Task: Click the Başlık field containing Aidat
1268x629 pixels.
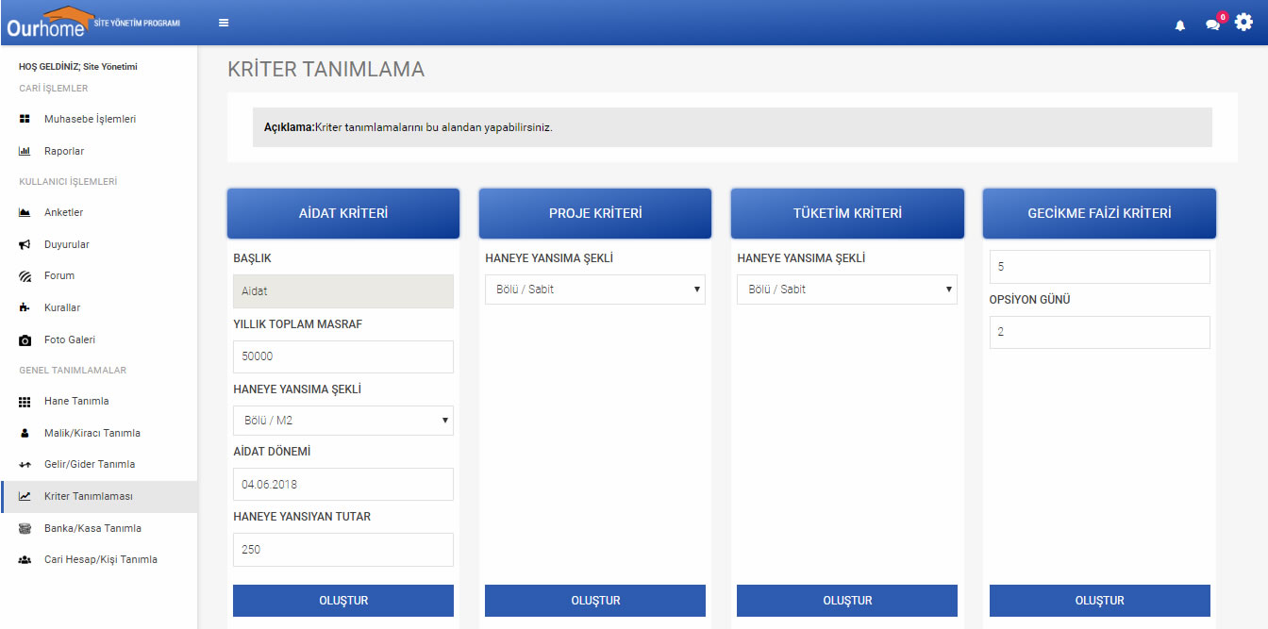Action: (x=343, y=291)
